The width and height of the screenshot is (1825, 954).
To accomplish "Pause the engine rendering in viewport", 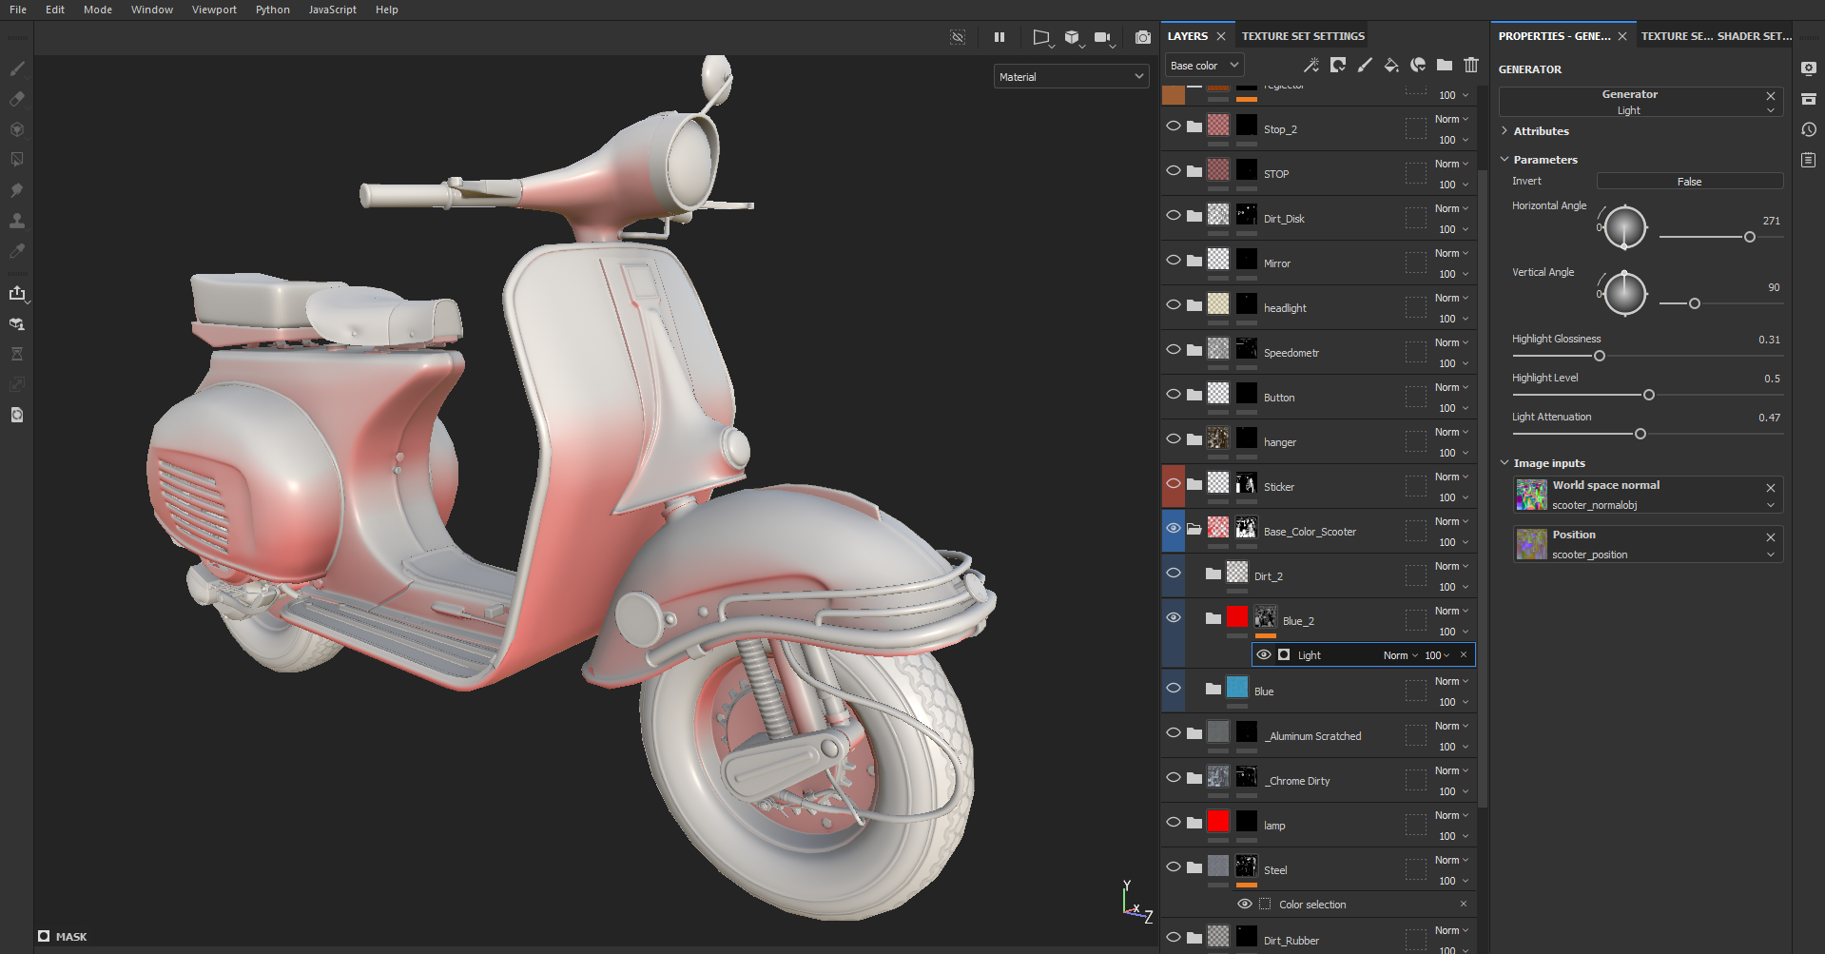I will (x=1000, y=37).
